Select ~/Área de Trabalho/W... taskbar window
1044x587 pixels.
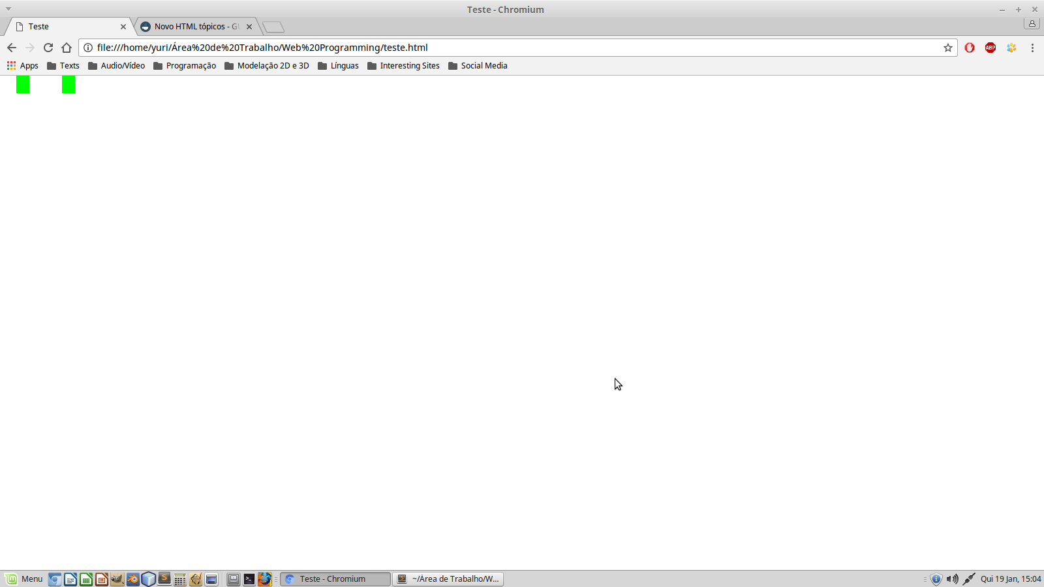[448, 579]
